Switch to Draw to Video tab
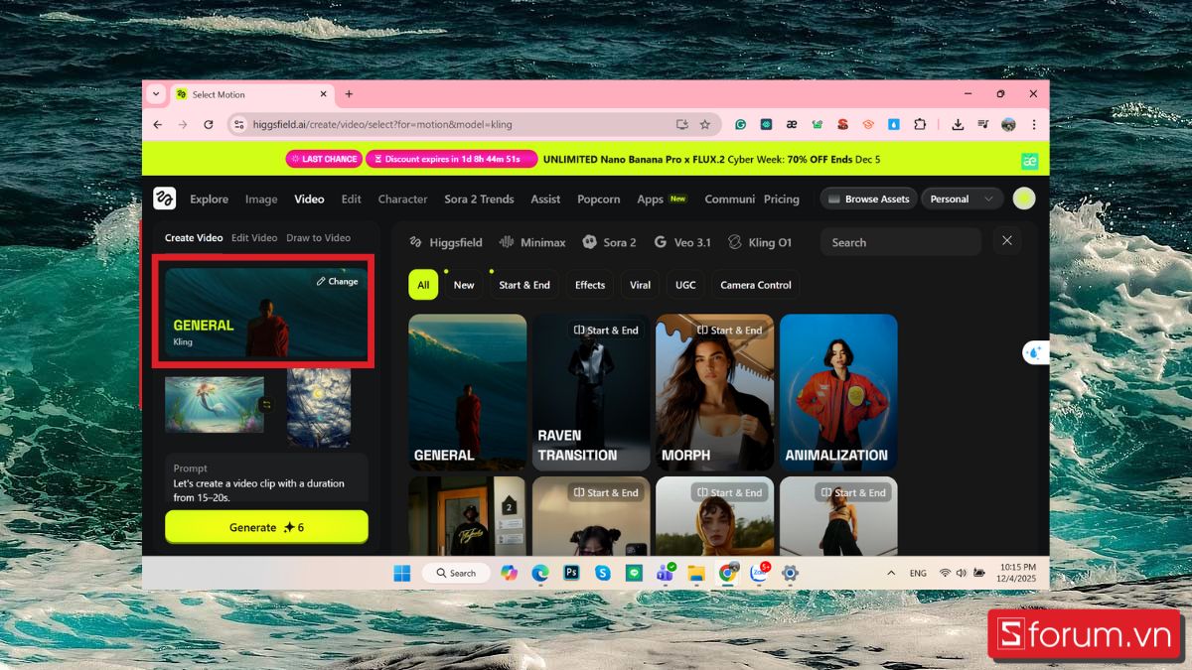 (318, 237)
